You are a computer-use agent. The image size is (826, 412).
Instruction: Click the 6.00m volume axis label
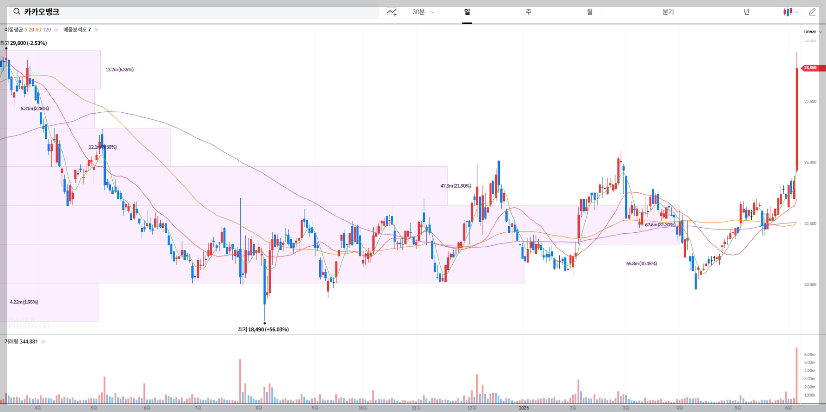(810, 354)
